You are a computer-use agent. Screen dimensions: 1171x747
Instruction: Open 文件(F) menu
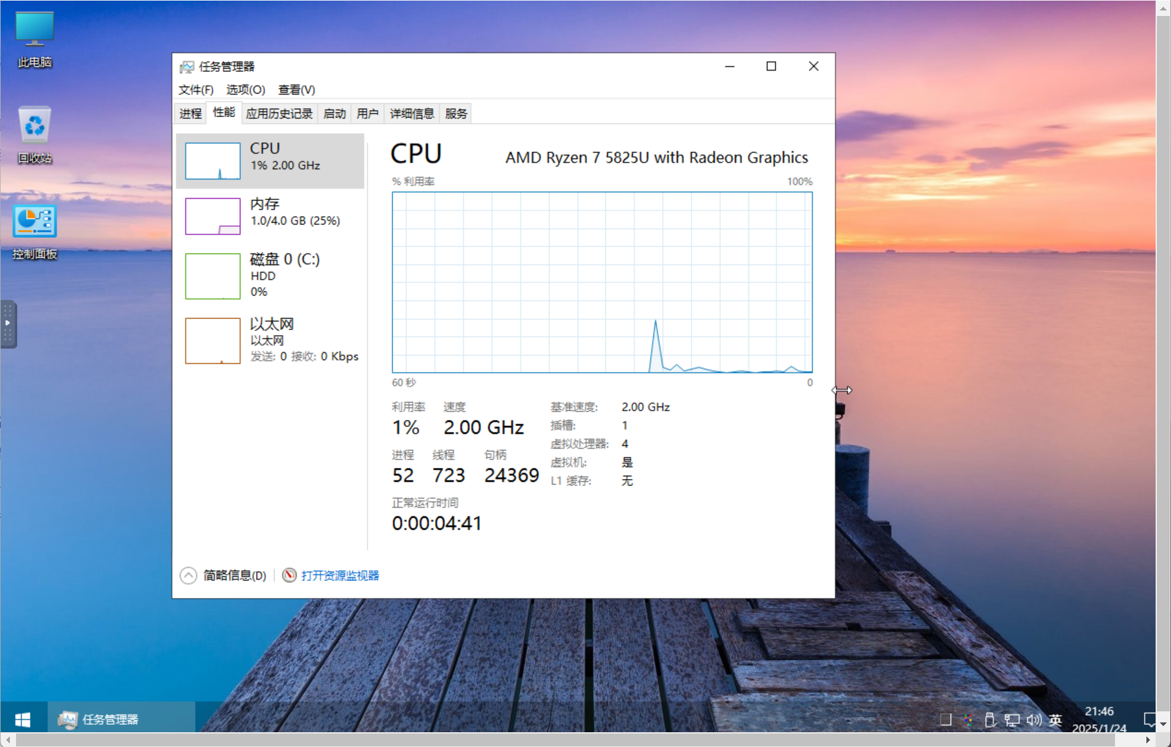pos(196,90)
